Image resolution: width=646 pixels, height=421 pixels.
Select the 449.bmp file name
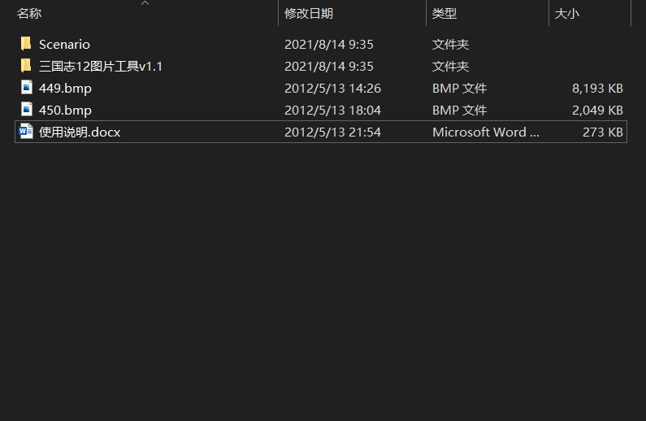click(65, 88)
